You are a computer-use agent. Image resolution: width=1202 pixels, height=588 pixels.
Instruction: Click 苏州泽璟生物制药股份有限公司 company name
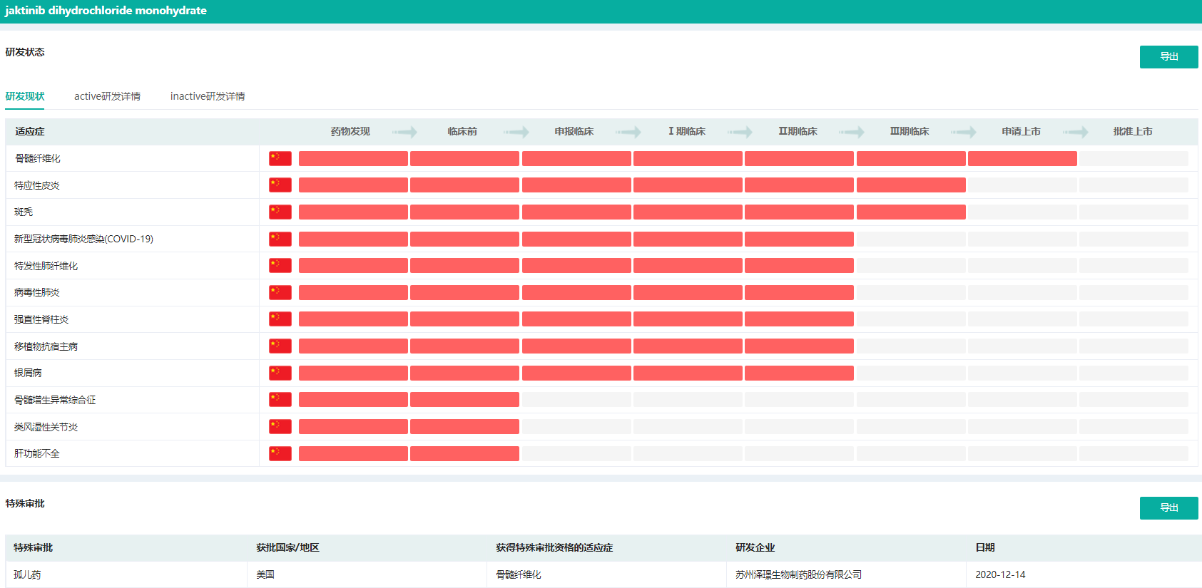pos(798,574)
